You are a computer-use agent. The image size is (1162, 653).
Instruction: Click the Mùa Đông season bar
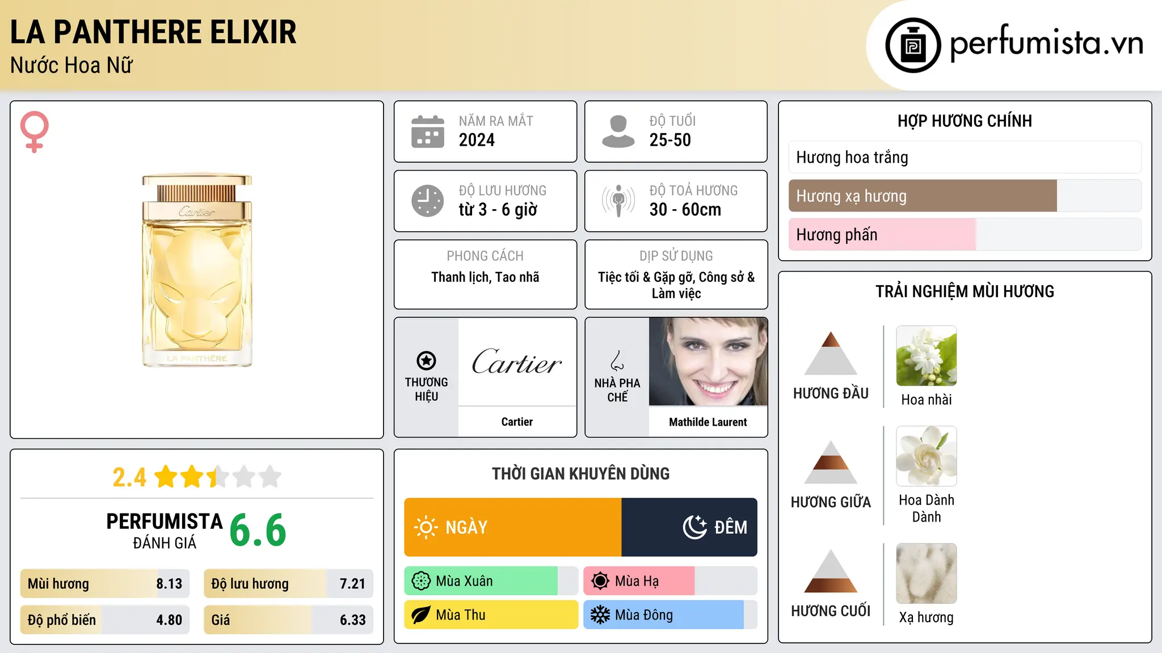click(x=671, y=615)
